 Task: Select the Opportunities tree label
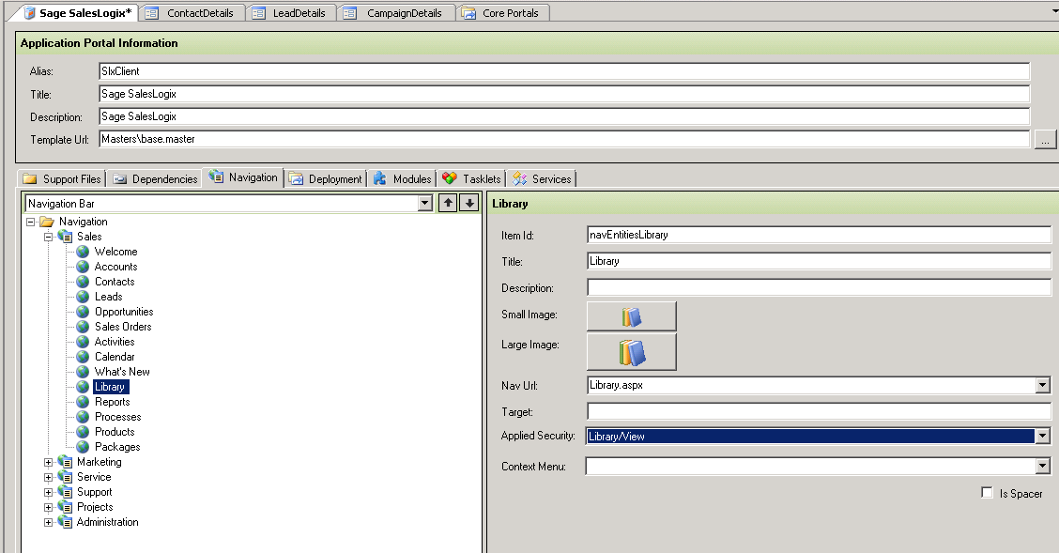pyautogui.click(x=124, y=312)
